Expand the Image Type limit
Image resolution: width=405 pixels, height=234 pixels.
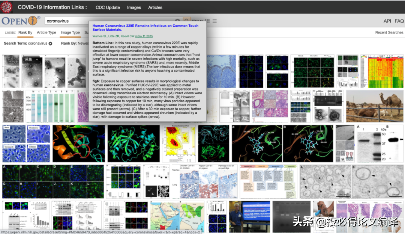(70, 33)
